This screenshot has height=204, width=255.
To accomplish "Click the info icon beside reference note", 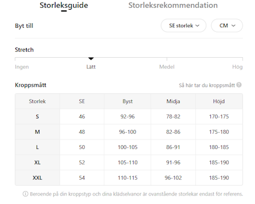I will tap(25, 194).
